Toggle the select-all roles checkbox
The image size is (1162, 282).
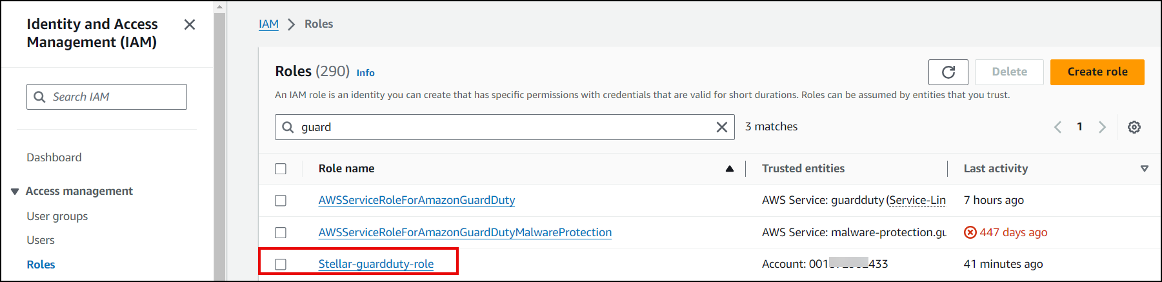coord(281,169)
